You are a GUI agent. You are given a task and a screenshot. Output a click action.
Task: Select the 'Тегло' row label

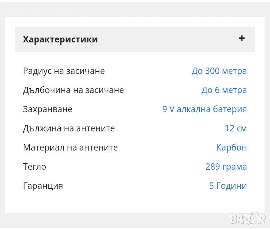[x=34, y=167]
